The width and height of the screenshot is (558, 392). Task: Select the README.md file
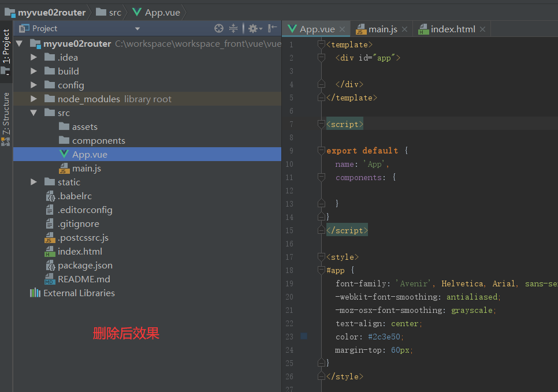77,279
